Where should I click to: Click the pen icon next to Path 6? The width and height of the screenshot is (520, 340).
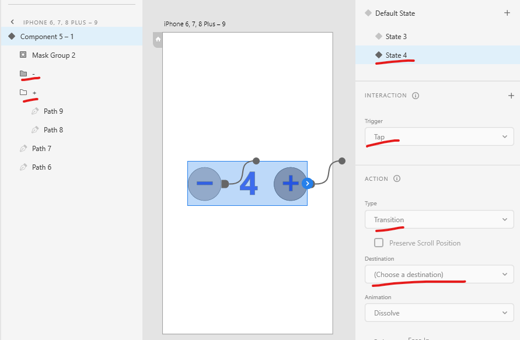tap(23, 167)
